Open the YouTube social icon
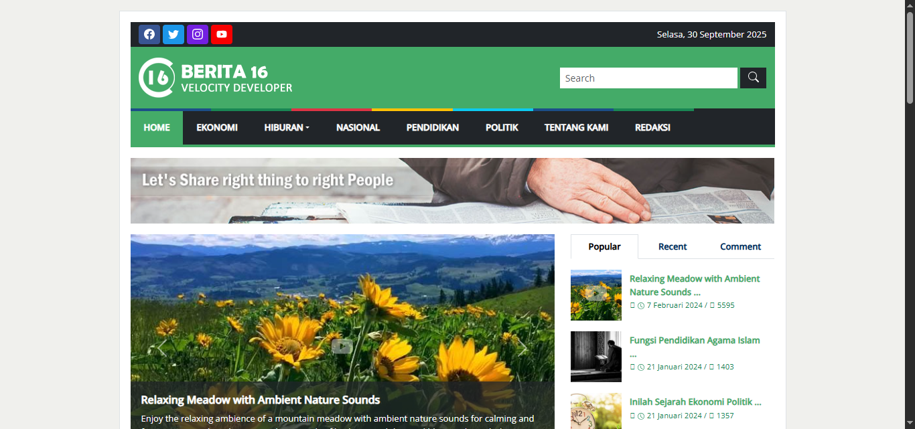 pos(222,35)
